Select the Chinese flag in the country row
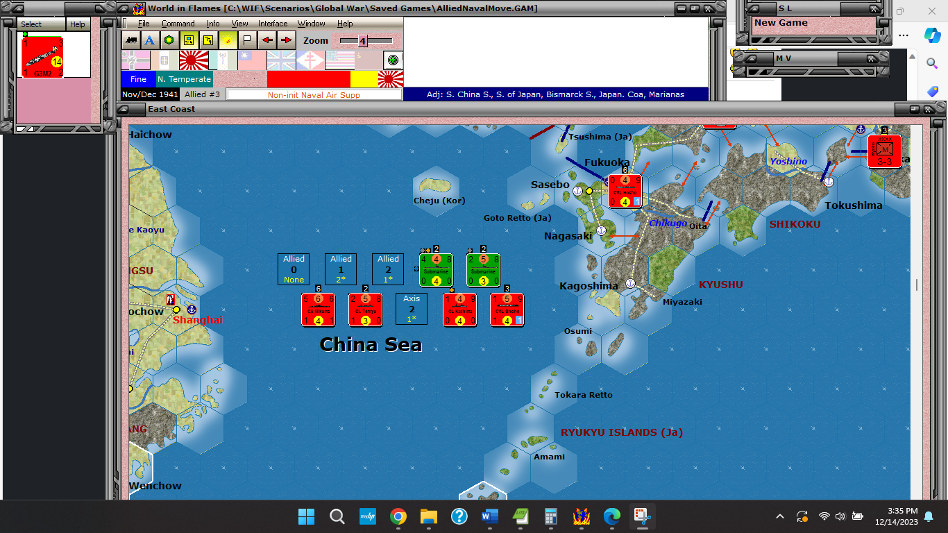Image resolution: width=948 pixels, height=533 pixels. click(252, 60)
